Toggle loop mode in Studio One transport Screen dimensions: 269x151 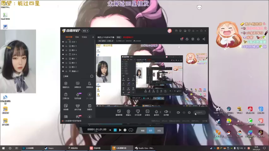click(x=131, y=130)
